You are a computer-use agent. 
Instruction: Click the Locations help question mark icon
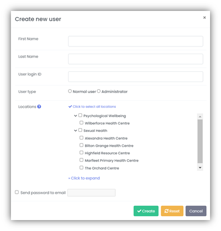coord(39,107)
